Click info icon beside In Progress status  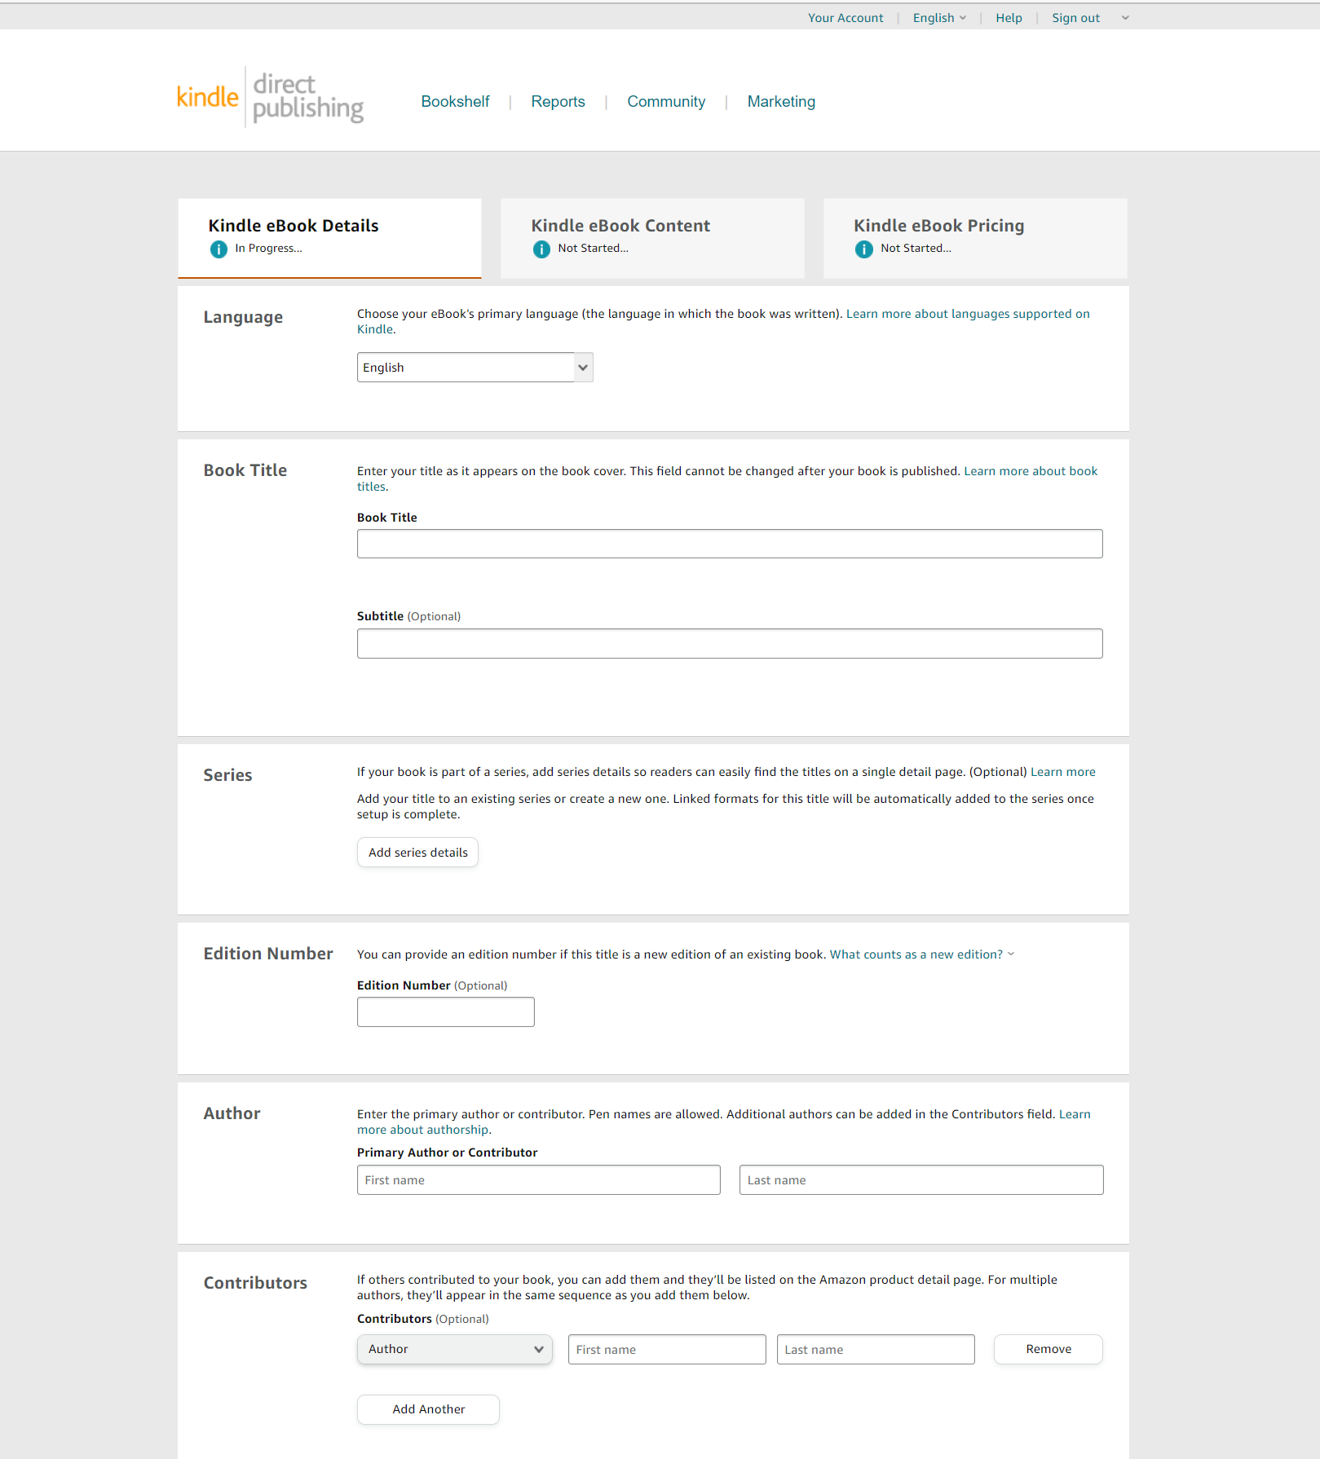219,249
